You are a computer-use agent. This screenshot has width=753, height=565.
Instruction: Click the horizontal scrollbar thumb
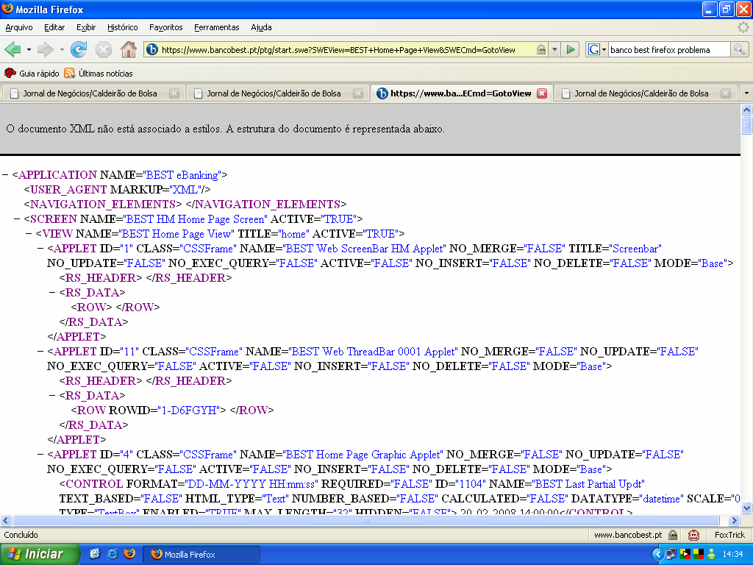pyautogui.click(x=366, y=520)
